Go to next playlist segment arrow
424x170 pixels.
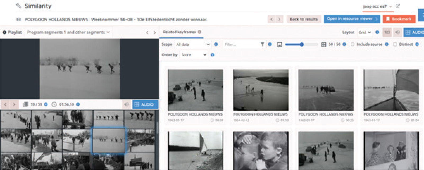155,33
